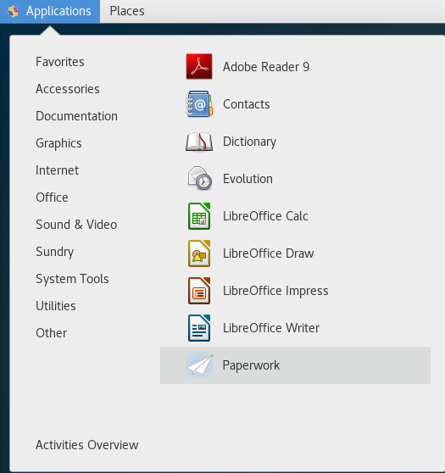Image resolution: width=445 pixels, height=473 pixels.
Task: Click the LibreOffice Impress presentation icon
Action: click(x=199, y=291)
